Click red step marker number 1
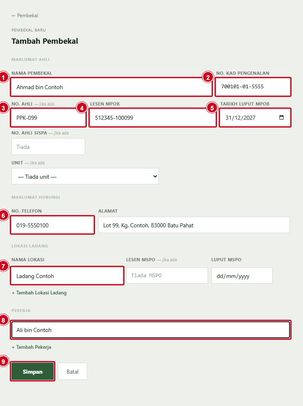 3,77
